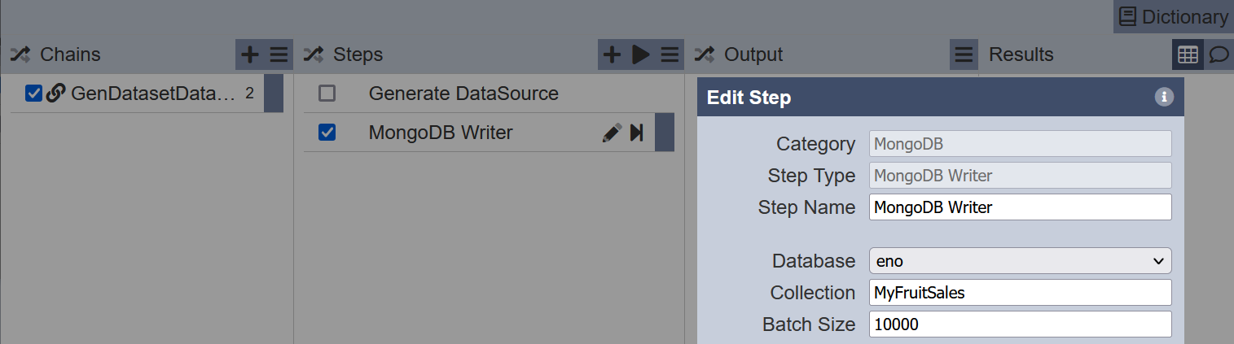Image resolution: width=1234 pixels, height=344 pixels.
Task: Enable the Generate DataSource step checkbox
Action: 327,94
